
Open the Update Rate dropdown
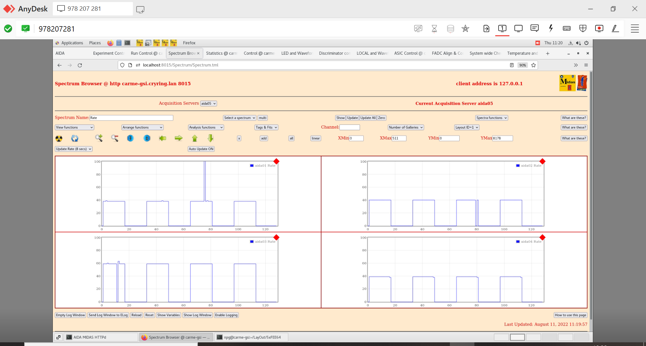[74, 149]
